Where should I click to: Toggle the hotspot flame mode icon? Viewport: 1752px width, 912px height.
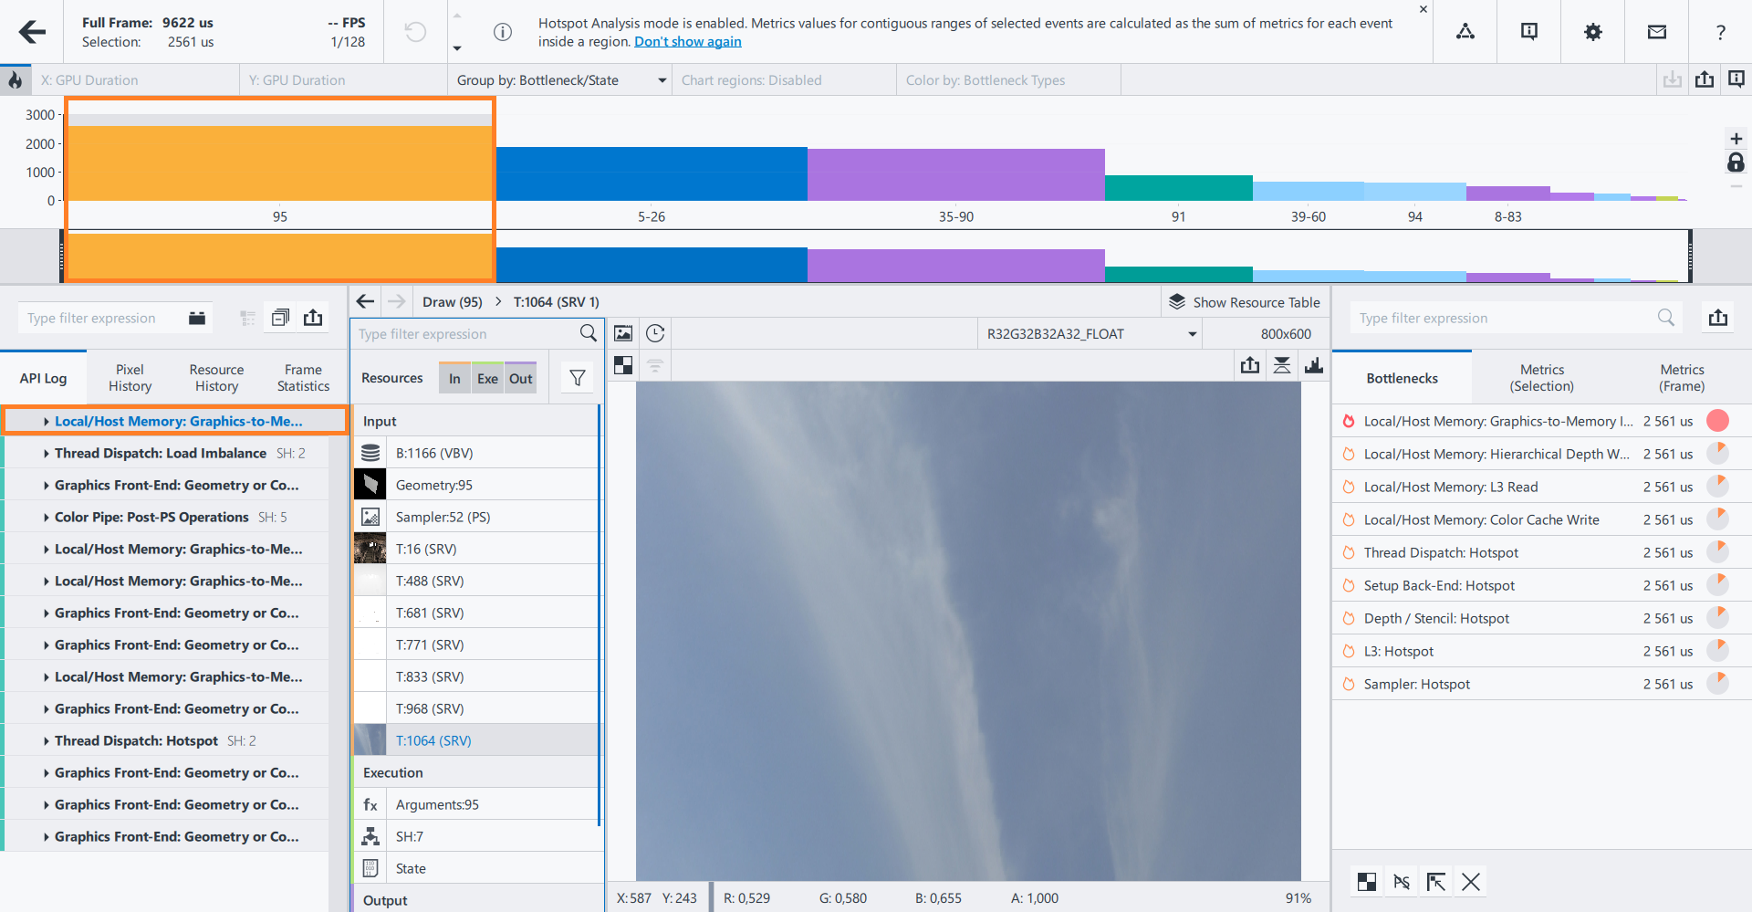tap(16, 80)
